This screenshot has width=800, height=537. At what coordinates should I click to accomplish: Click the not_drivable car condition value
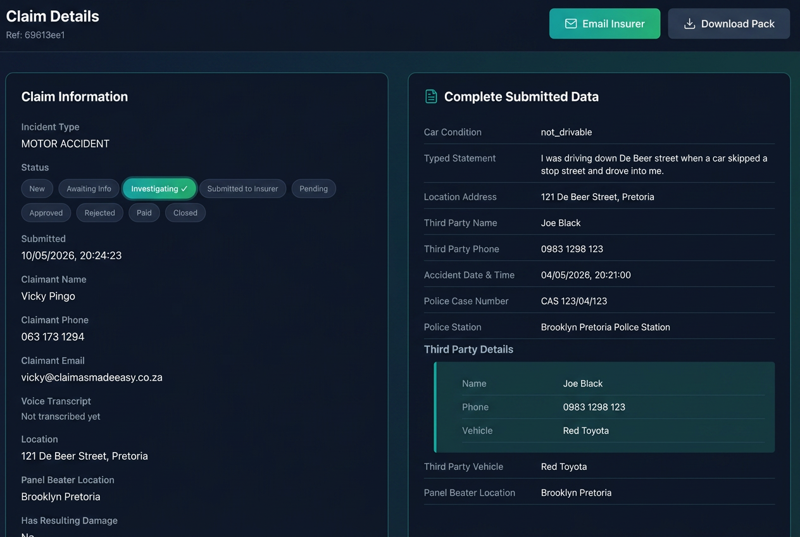(566, 132)
